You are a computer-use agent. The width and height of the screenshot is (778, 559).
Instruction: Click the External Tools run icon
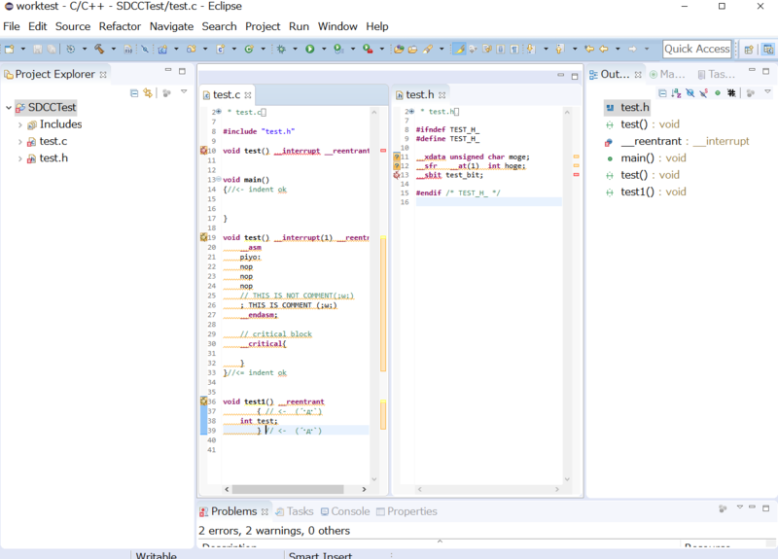point(368,49)
